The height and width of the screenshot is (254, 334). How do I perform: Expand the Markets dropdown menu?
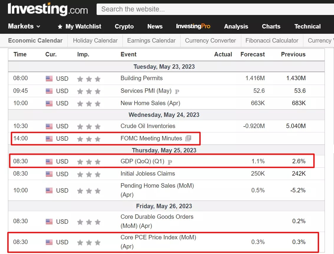(x=24, y=26)
